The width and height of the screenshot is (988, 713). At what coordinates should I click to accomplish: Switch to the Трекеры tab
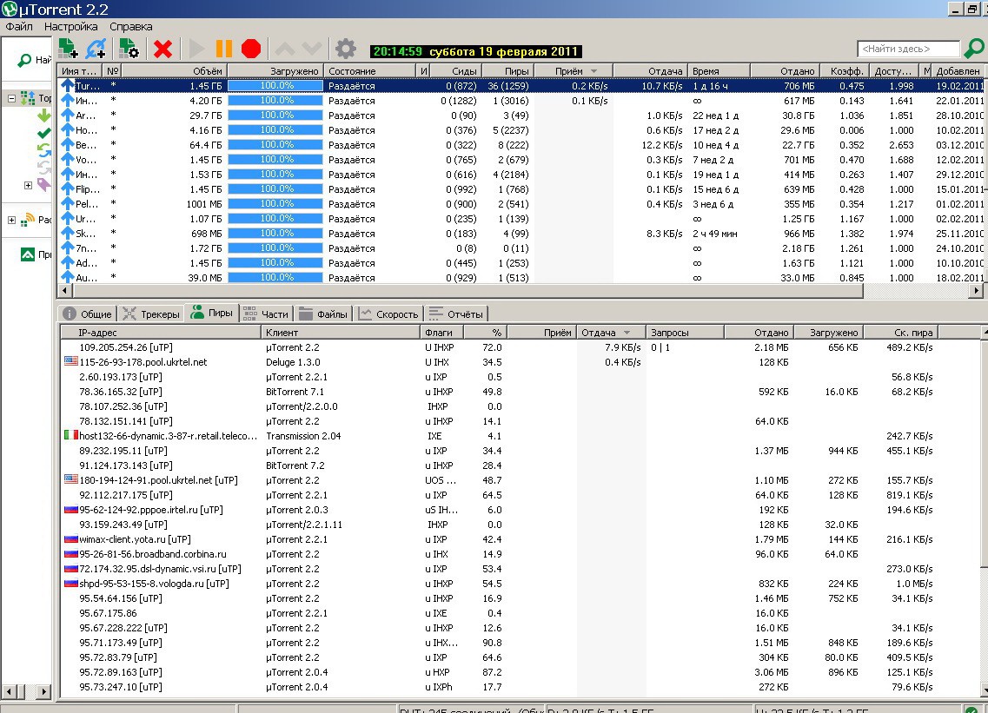151,314
